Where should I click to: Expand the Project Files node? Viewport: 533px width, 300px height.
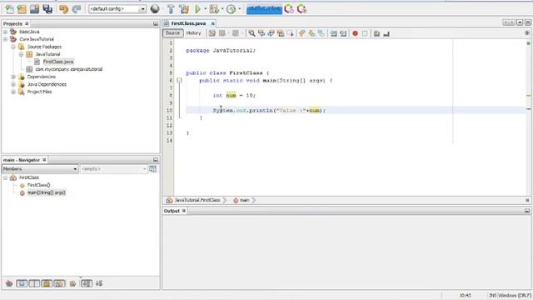coord(13,92)
